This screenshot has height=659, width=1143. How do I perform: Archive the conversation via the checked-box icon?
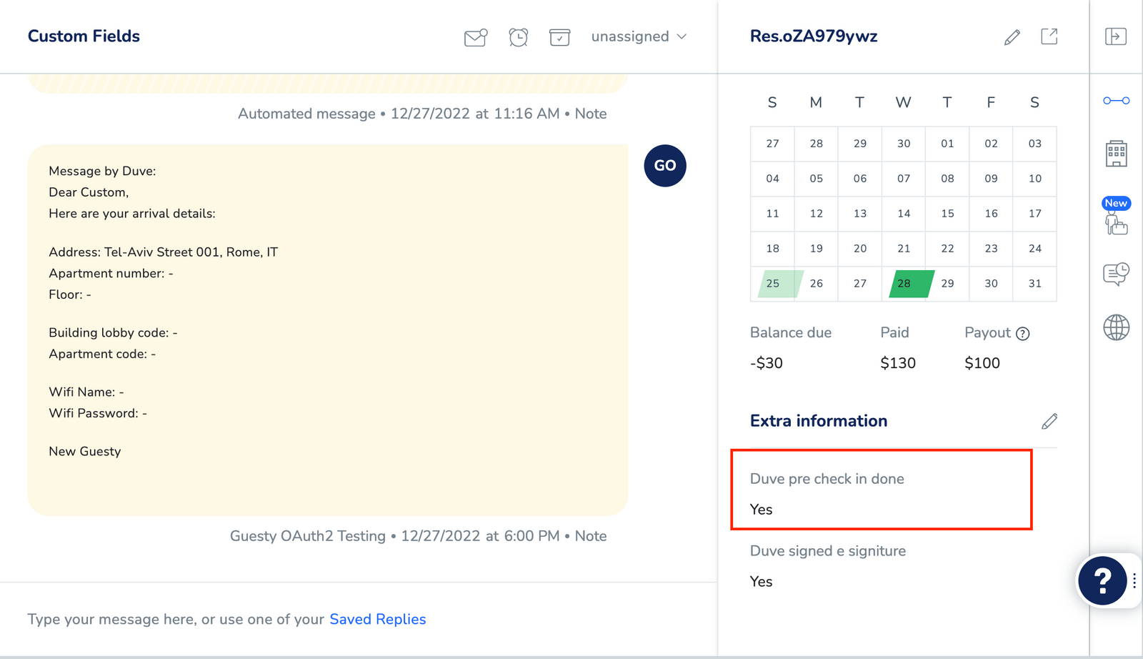click(560, 36)
